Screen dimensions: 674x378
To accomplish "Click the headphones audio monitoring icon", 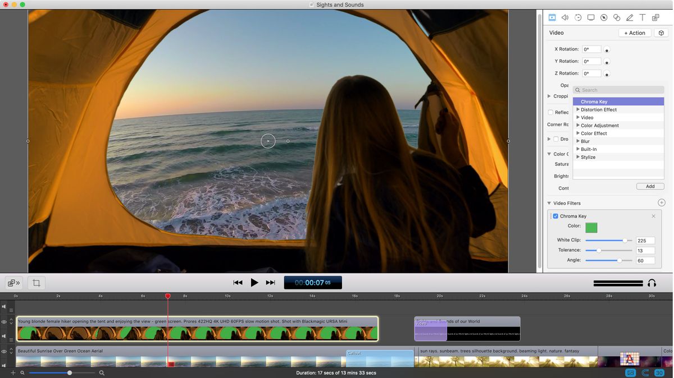I will point(652,283).
